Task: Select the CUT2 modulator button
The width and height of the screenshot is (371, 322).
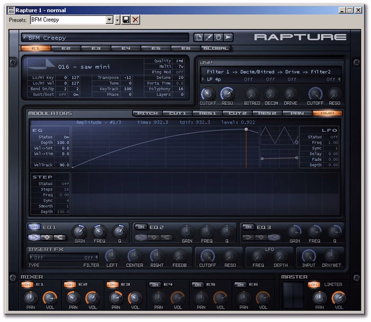Action: [x=237, y=113]
